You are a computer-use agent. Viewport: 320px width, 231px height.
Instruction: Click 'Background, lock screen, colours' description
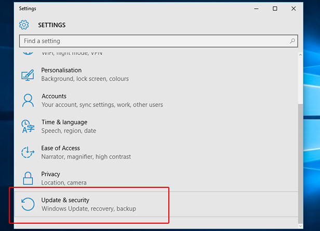(x=85, y=79)
